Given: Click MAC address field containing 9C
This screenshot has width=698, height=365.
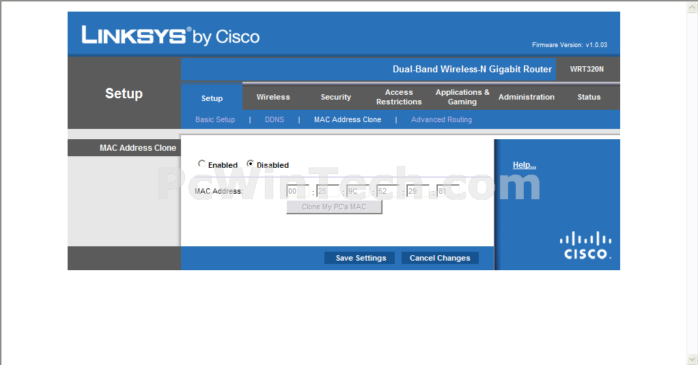Looking at the screenshot, I should [x=358, y=191].
